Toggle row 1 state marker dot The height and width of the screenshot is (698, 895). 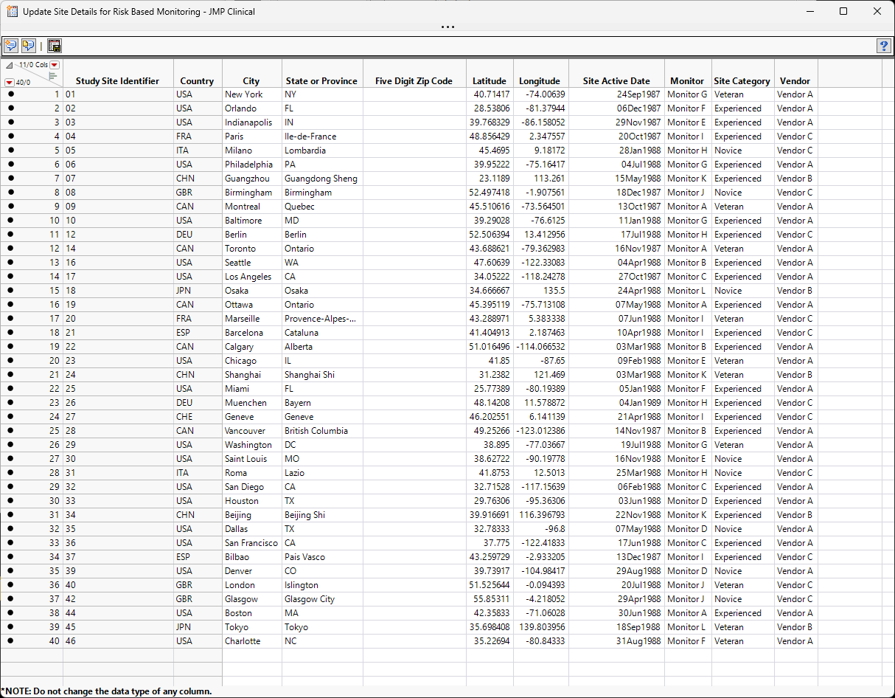[x=10, y=94]
